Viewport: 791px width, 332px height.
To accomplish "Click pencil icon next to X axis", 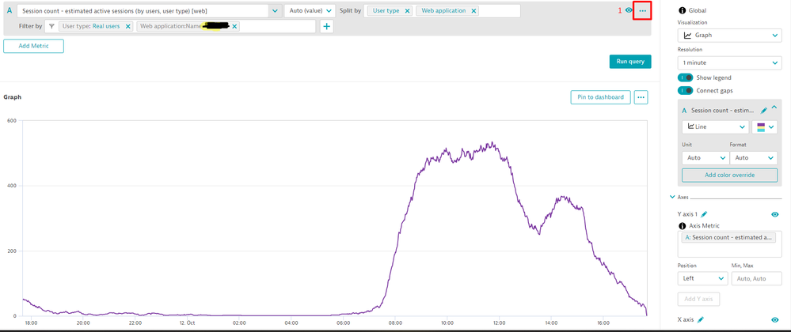I will (701, 320).
